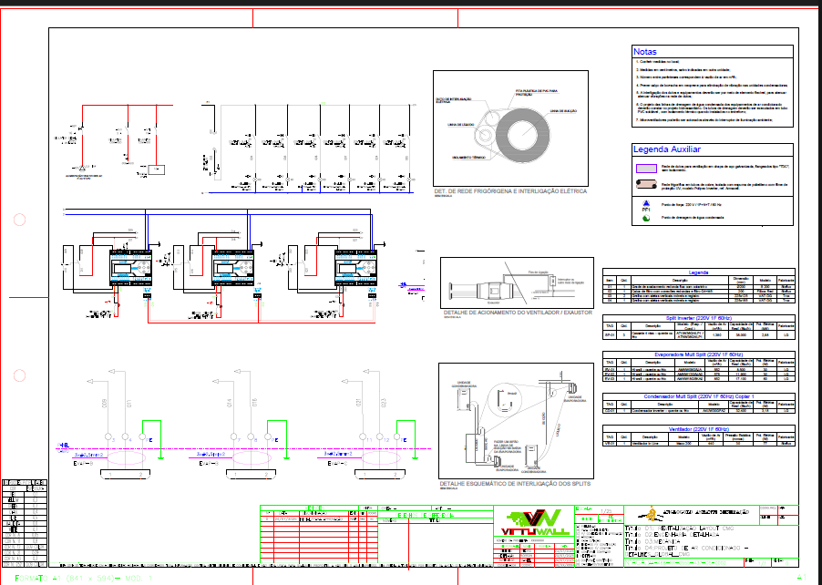Click the Evaporadora Multi Split table title

698,354
